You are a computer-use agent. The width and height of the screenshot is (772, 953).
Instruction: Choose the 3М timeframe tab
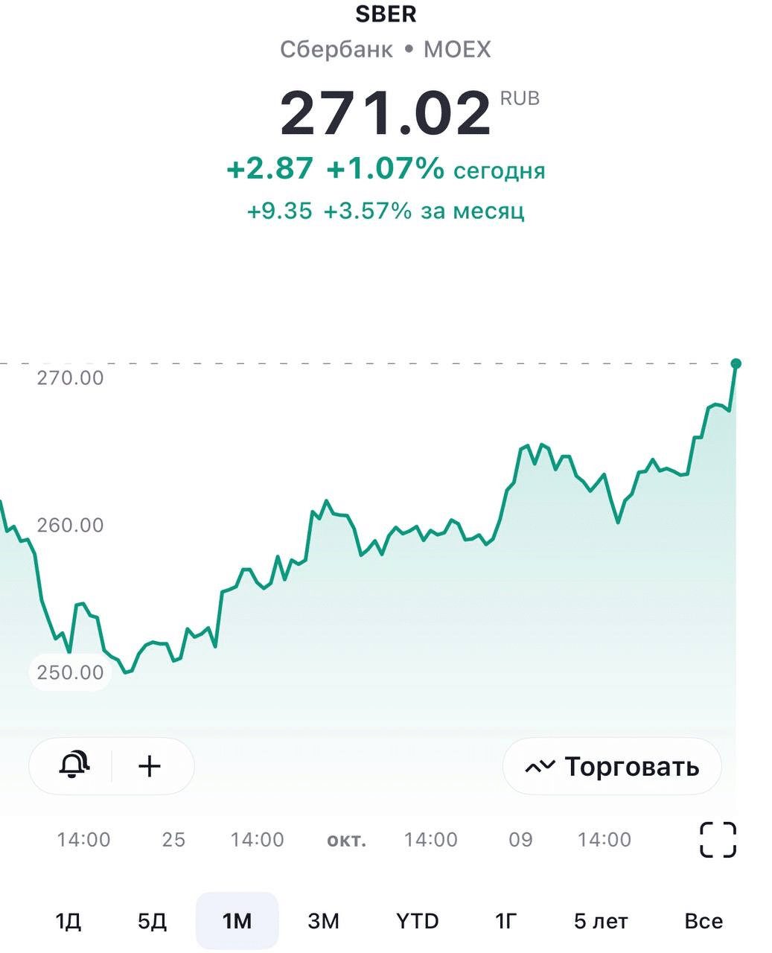coord(323,921)
